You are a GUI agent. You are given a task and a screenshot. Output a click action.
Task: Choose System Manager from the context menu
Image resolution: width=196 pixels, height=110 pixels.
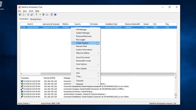click(x=86, y=33)
